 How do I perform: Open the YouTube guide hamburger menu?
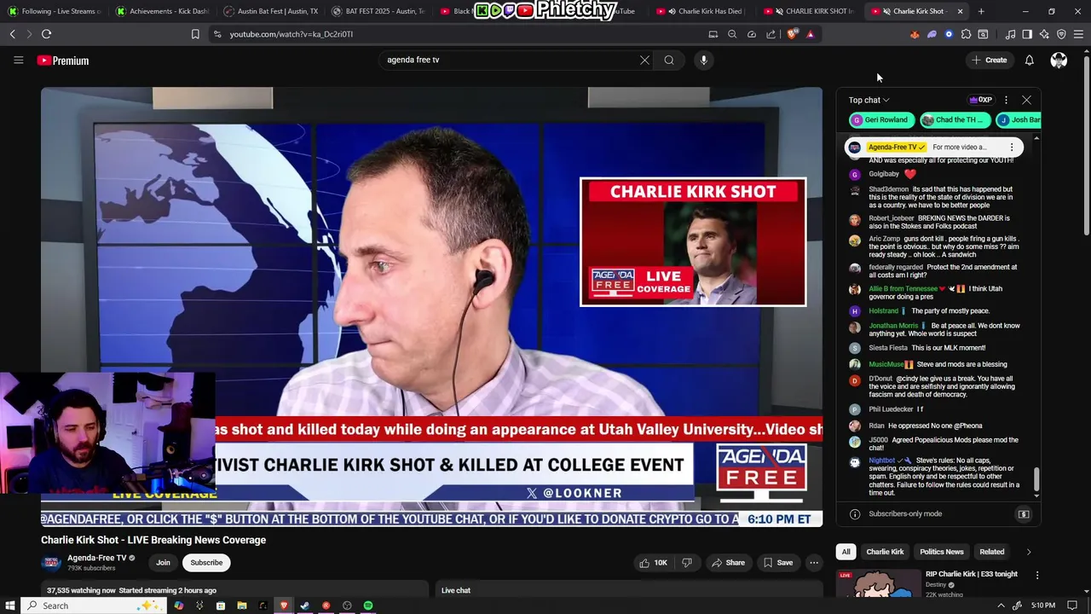18,60
